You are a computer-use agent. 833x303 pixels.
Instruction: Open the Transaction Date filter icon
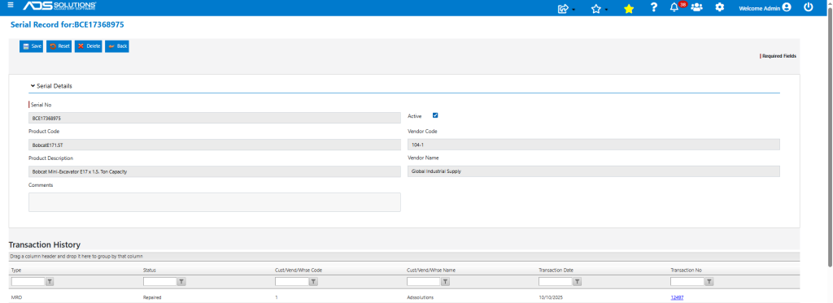[578, 282]
